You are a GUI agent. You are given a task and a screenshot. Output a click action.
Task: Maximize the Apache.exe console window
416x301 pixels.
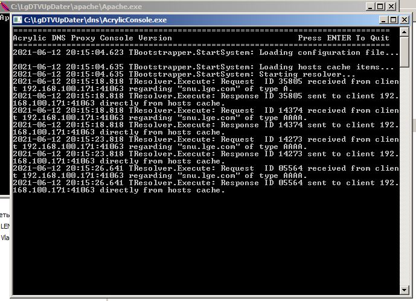point(379,6)
